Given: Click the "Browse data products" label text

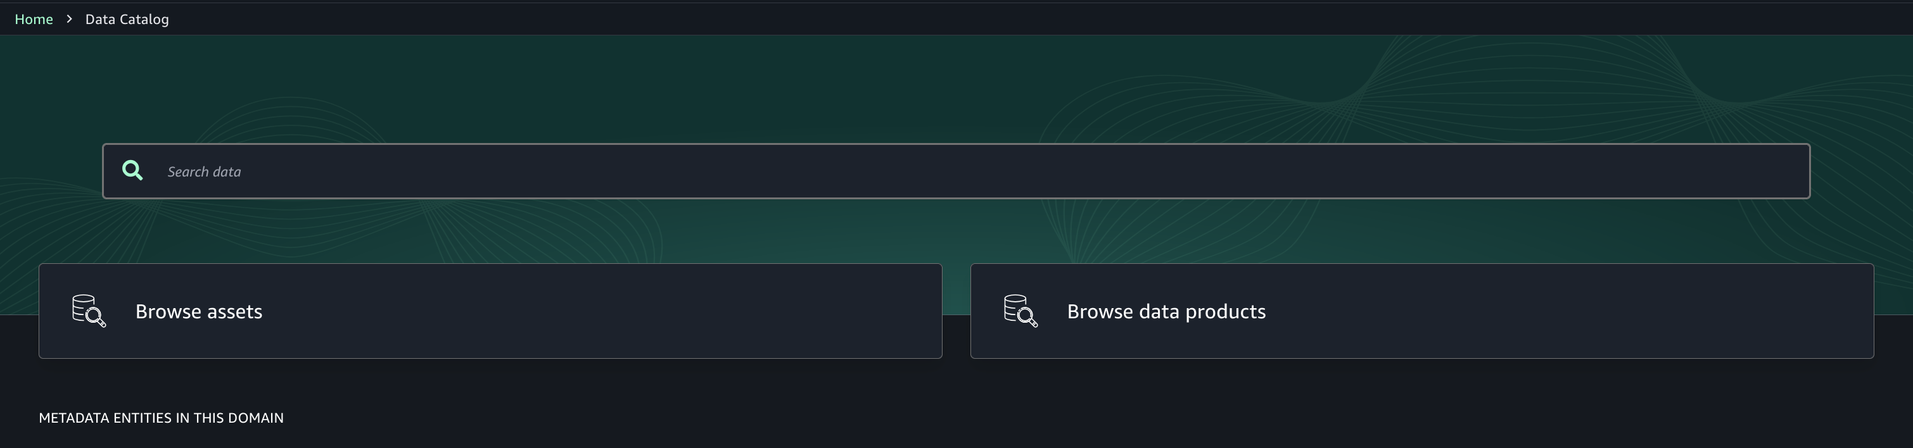Looking at the screenshot, I should [1166, 311].
